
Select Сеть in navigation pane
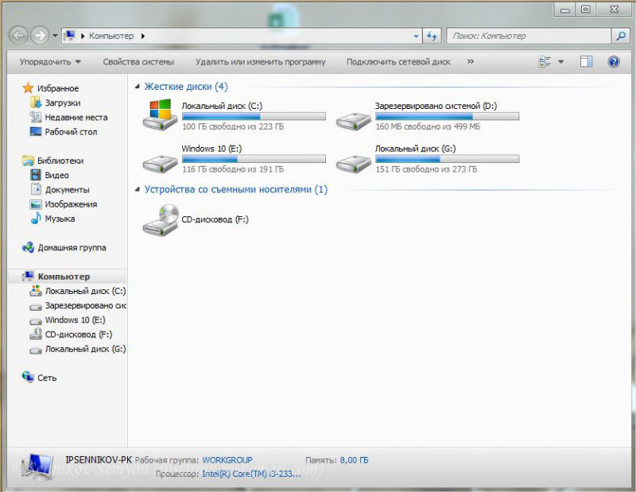click(x=47, y=378)
